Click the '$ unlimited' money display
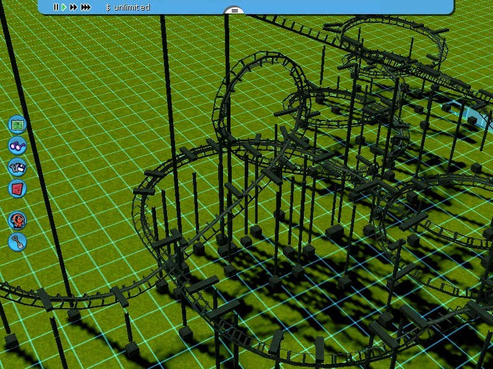The image size is (493, 369). pos(128,7)
